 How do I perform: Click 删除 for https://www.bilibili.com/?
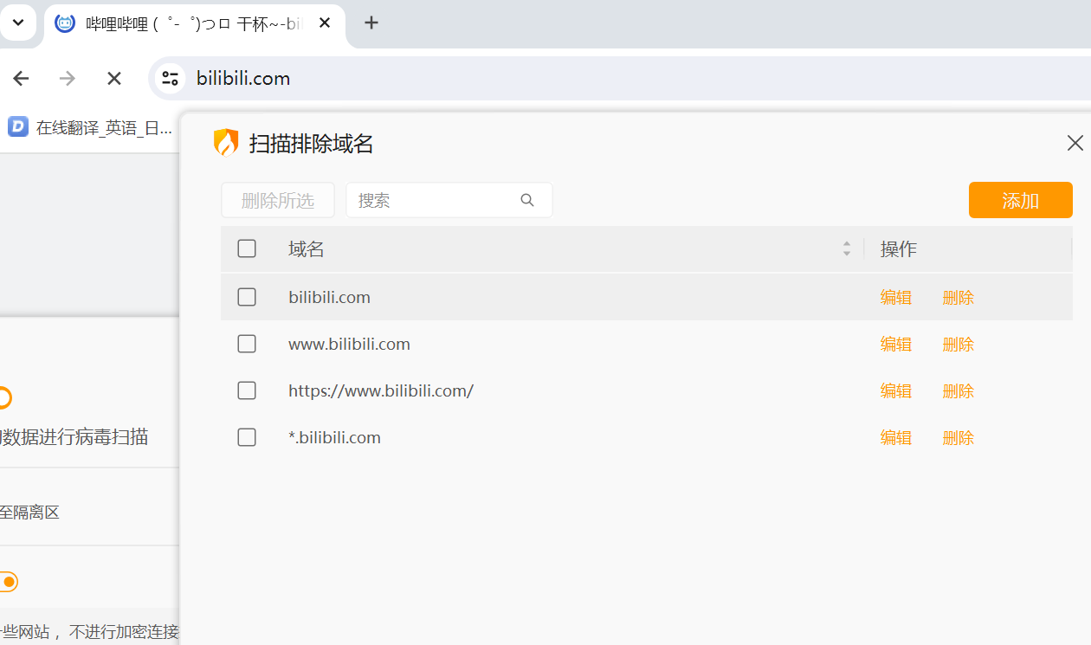(x=958, y=390)
